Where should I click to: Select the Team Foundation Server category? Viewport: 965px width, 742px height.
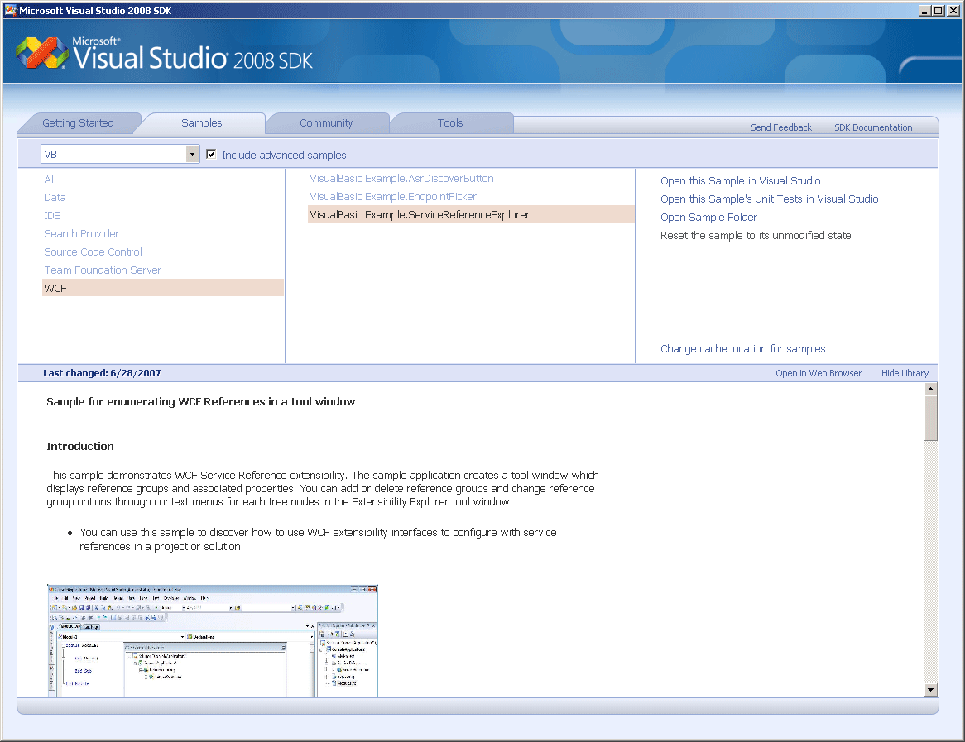pyautogui.click(x=102, y=270)
